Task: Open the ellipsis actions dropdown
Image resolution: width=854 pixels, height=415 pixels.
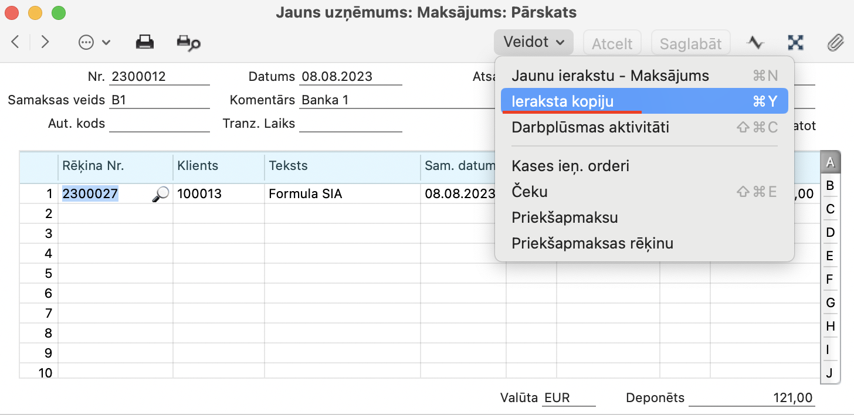Action: (94, 42)
